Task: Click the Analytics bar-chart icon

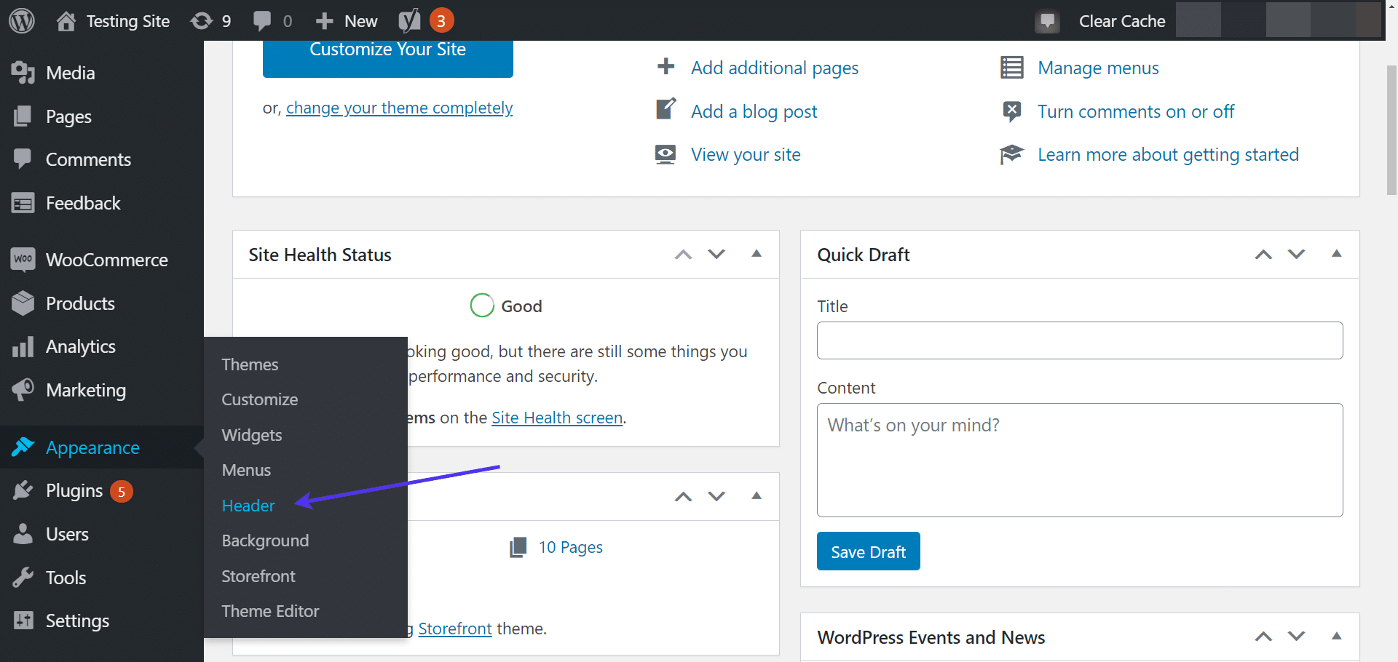Action: (x=23, y=346)
